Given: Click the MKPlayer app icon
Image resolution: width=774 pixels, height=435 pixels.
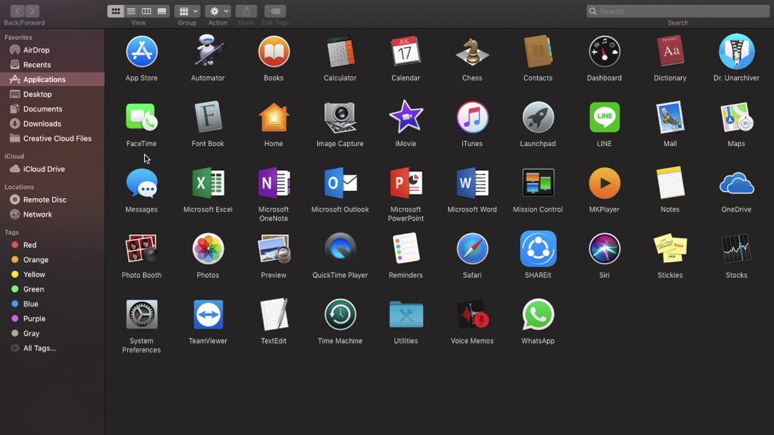Looking at the screenshot, I should (x=604, y=183).
